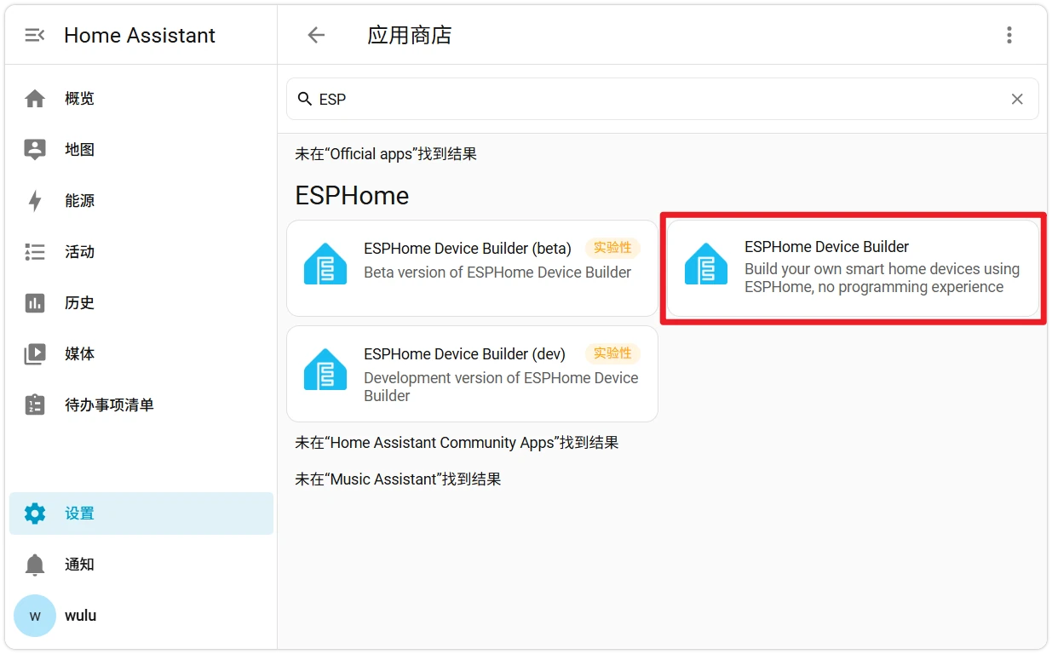Screen dimensions: 1052x654
Task: Open the 设置 sidebar item
Action: [x=141, y=513]
